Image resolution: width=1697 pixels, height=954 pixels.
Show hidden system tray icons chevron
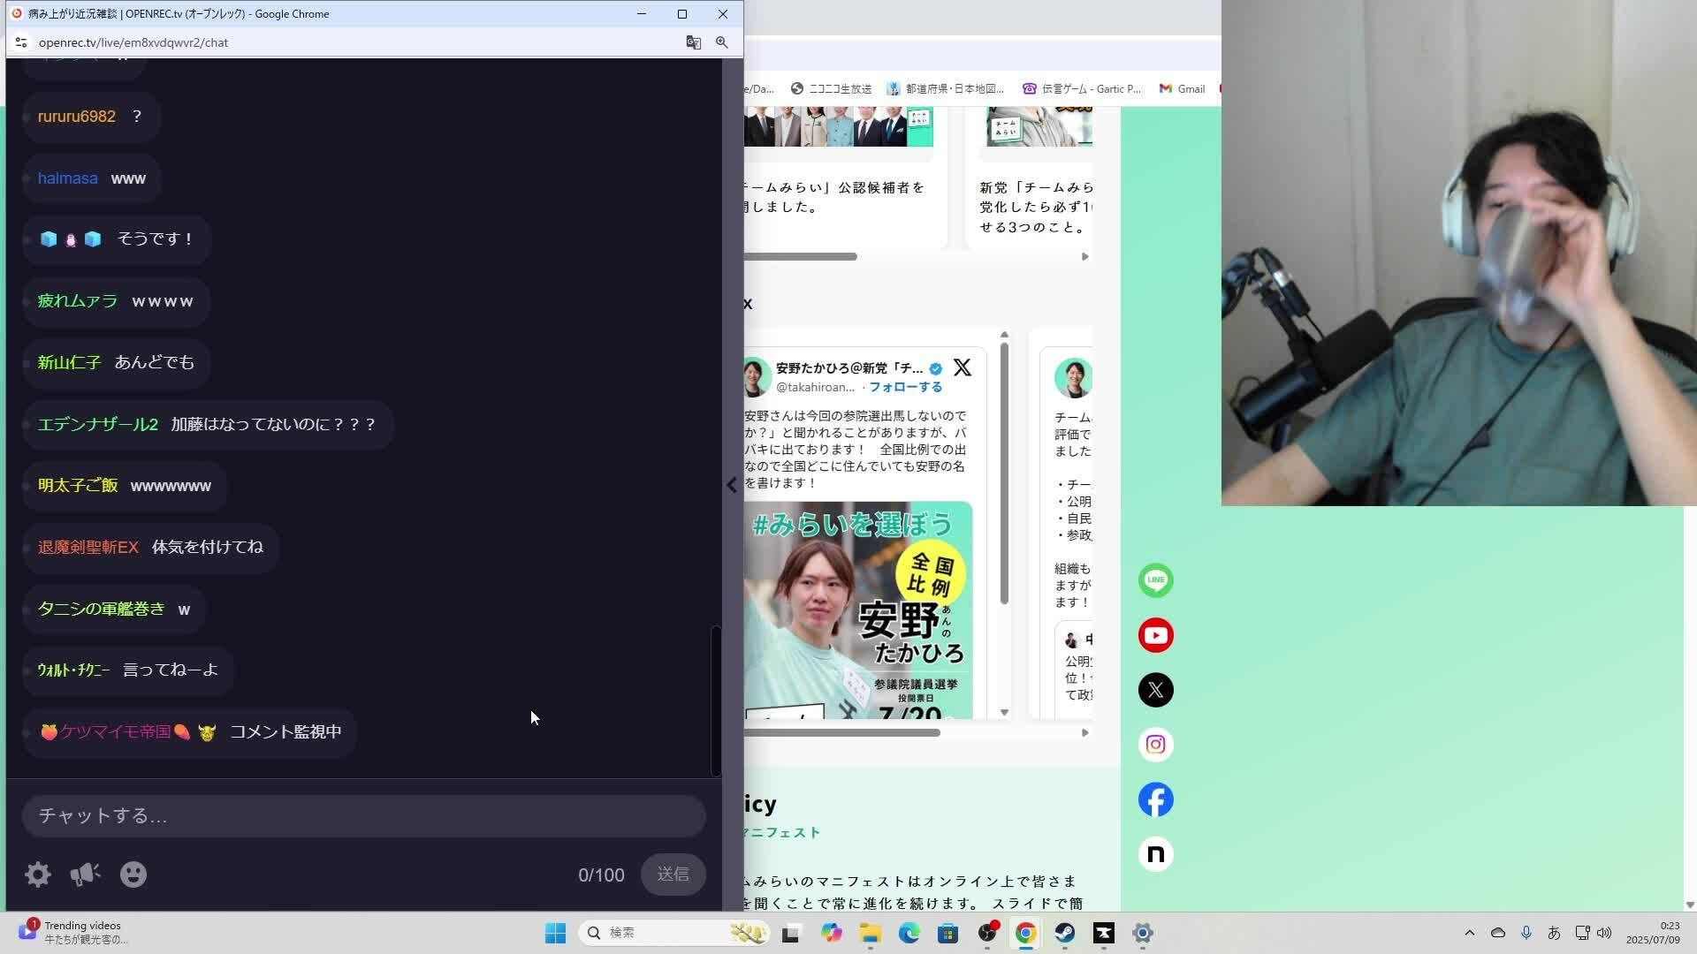click(x=1470, y=933)
